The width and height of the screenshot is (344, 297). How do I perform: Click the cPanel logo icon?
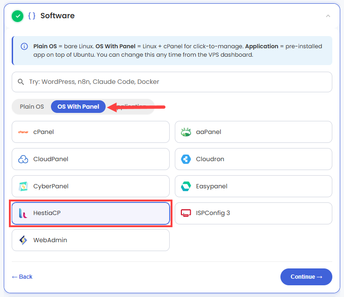click(23, 132)
